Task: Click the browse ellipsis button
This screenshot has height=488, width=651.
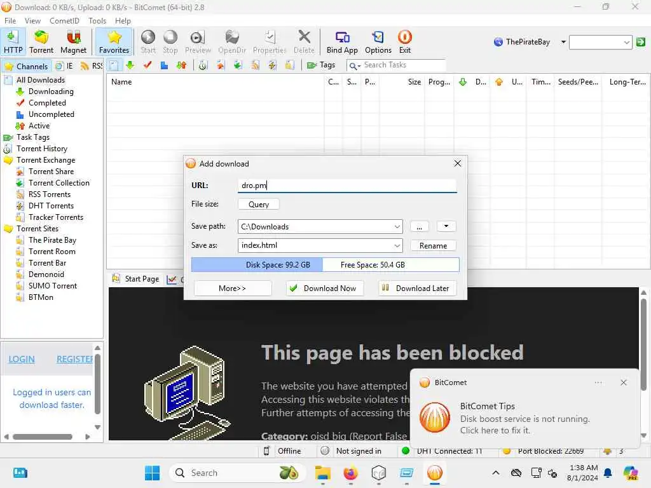Action: (420, 227)
